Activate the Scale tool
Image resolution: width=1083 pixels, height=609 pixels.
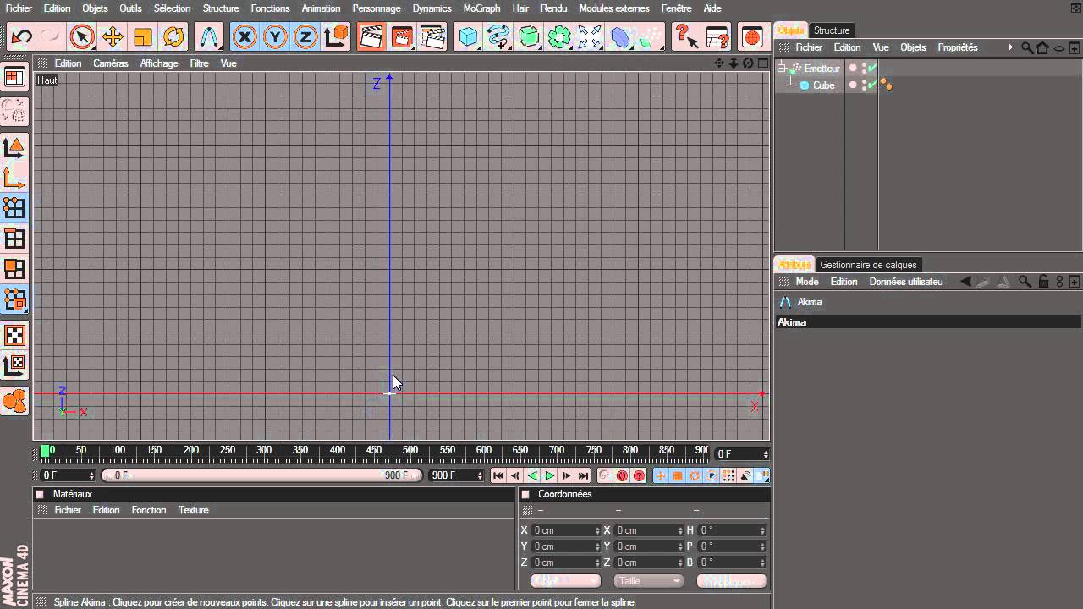coord(143,37)
